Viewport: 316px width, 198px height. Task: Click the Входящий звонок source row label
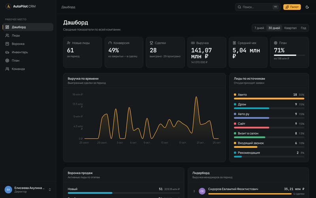pos(251,143)
